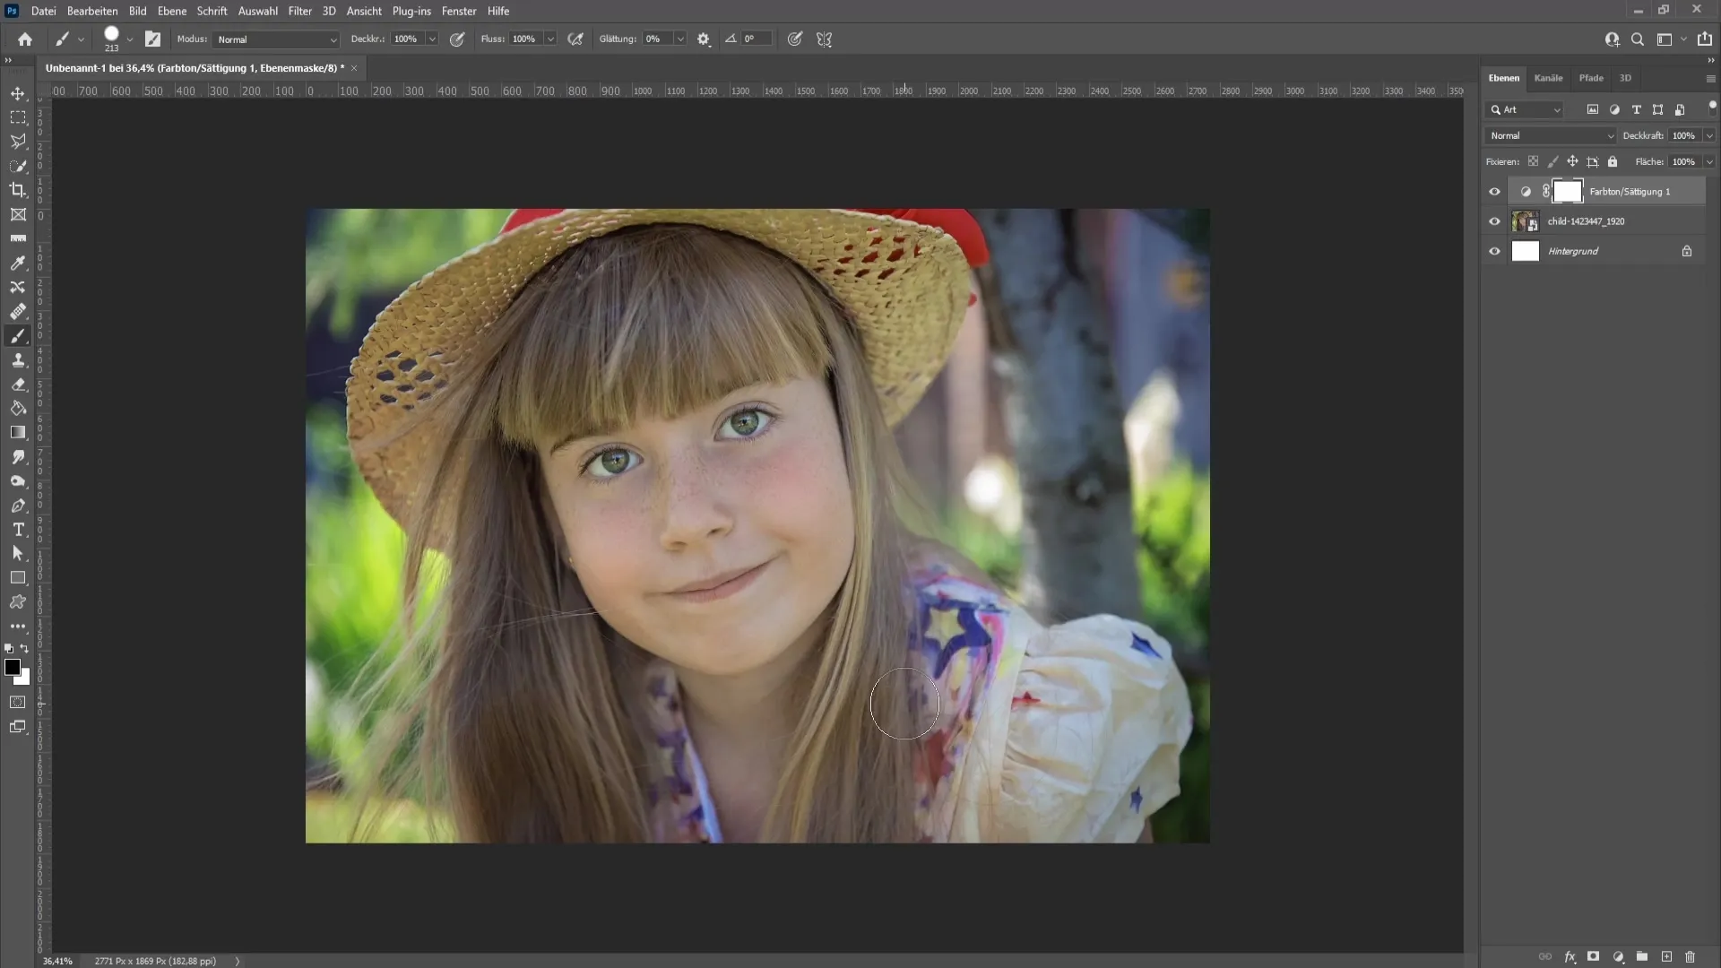Toggle visibility of child-1423447_1920 layer
Image resolution: width=1721 pixels, height=968 pixels.
point(1494,221)
